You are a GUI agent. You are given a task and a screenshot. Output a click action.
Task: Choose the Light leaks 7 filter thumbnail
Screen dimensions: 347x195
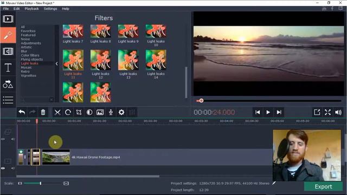pos(73,31)
